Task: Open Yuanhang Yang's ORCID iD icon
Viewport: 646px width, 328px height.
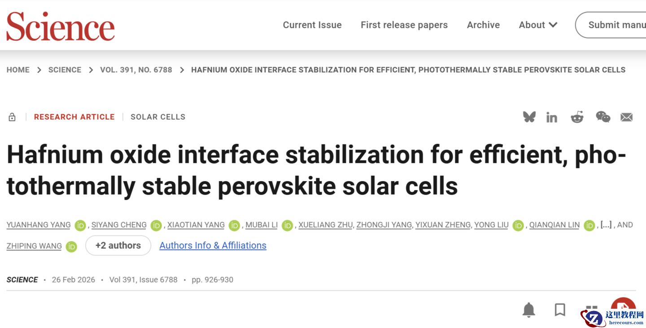Action: click(80, 225)
